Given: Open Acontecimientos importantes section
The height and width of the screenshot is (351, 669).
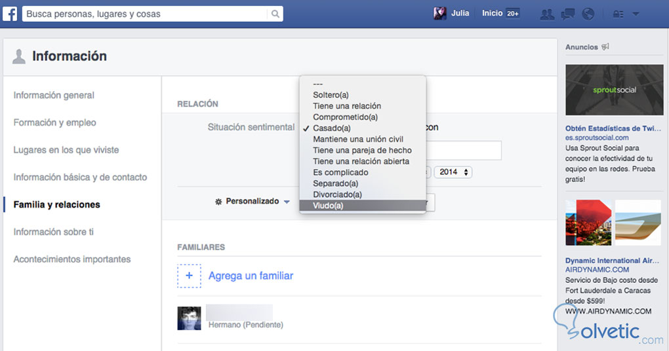Looking at the screenshot, I should 72,259.
